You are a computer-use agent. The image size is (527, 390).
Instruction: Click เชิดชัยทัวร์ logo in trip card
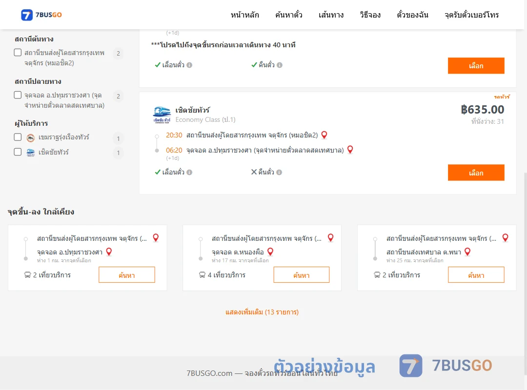click(x=162, y=115)
